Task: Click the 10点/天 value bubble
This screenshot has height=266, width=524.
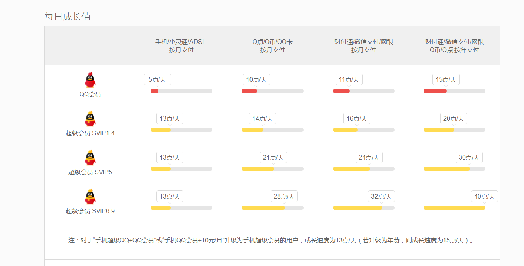Action: pos(256,80)
